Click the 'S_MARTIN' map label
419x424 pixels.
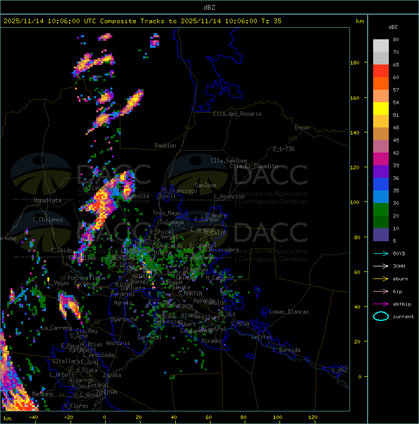(x=190, y=294)
